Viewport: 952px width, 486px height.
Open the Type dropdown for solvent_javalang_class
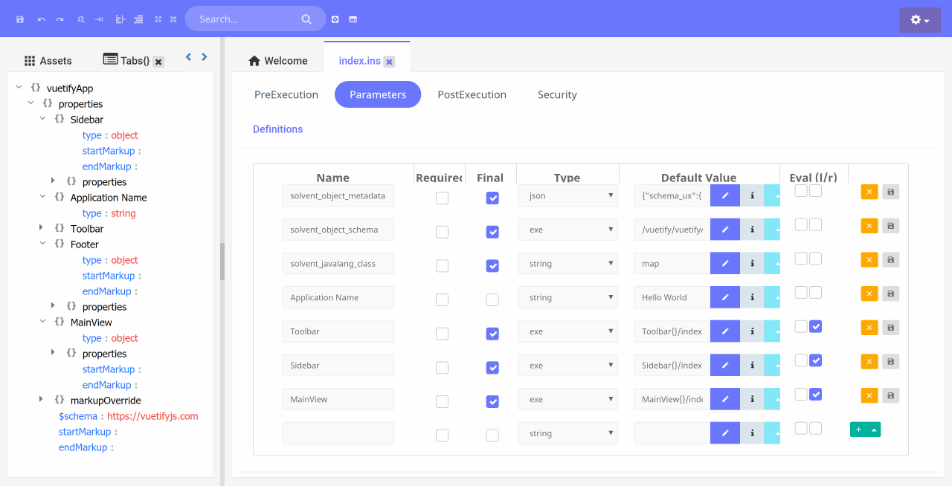coord(567,263)
